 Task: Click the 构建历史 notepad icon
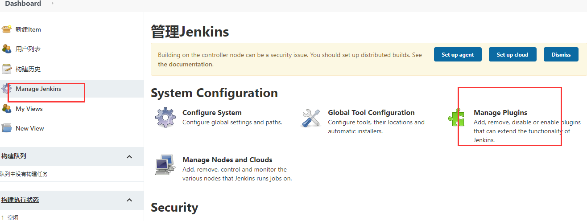coord(6,69)
